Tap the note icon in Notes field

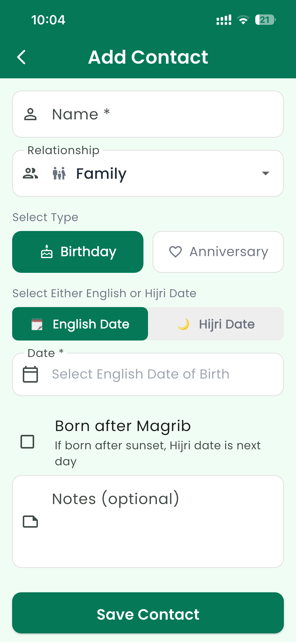coord(30,522)
